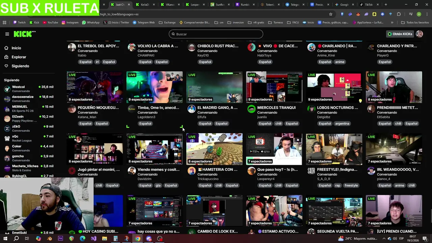
Task: Open IRL WEANDOOOOO stream thumbnail
Action: pos(394,149)
